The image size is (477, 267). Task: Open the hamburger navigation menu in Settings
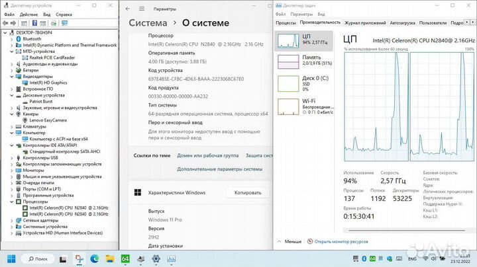142,9
